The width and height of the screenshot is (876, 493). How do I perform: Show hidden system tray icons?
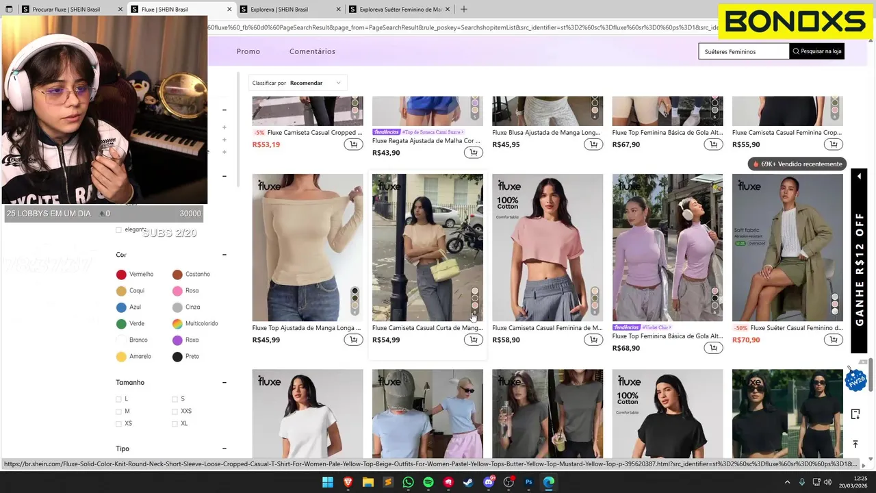coord(787,482)
